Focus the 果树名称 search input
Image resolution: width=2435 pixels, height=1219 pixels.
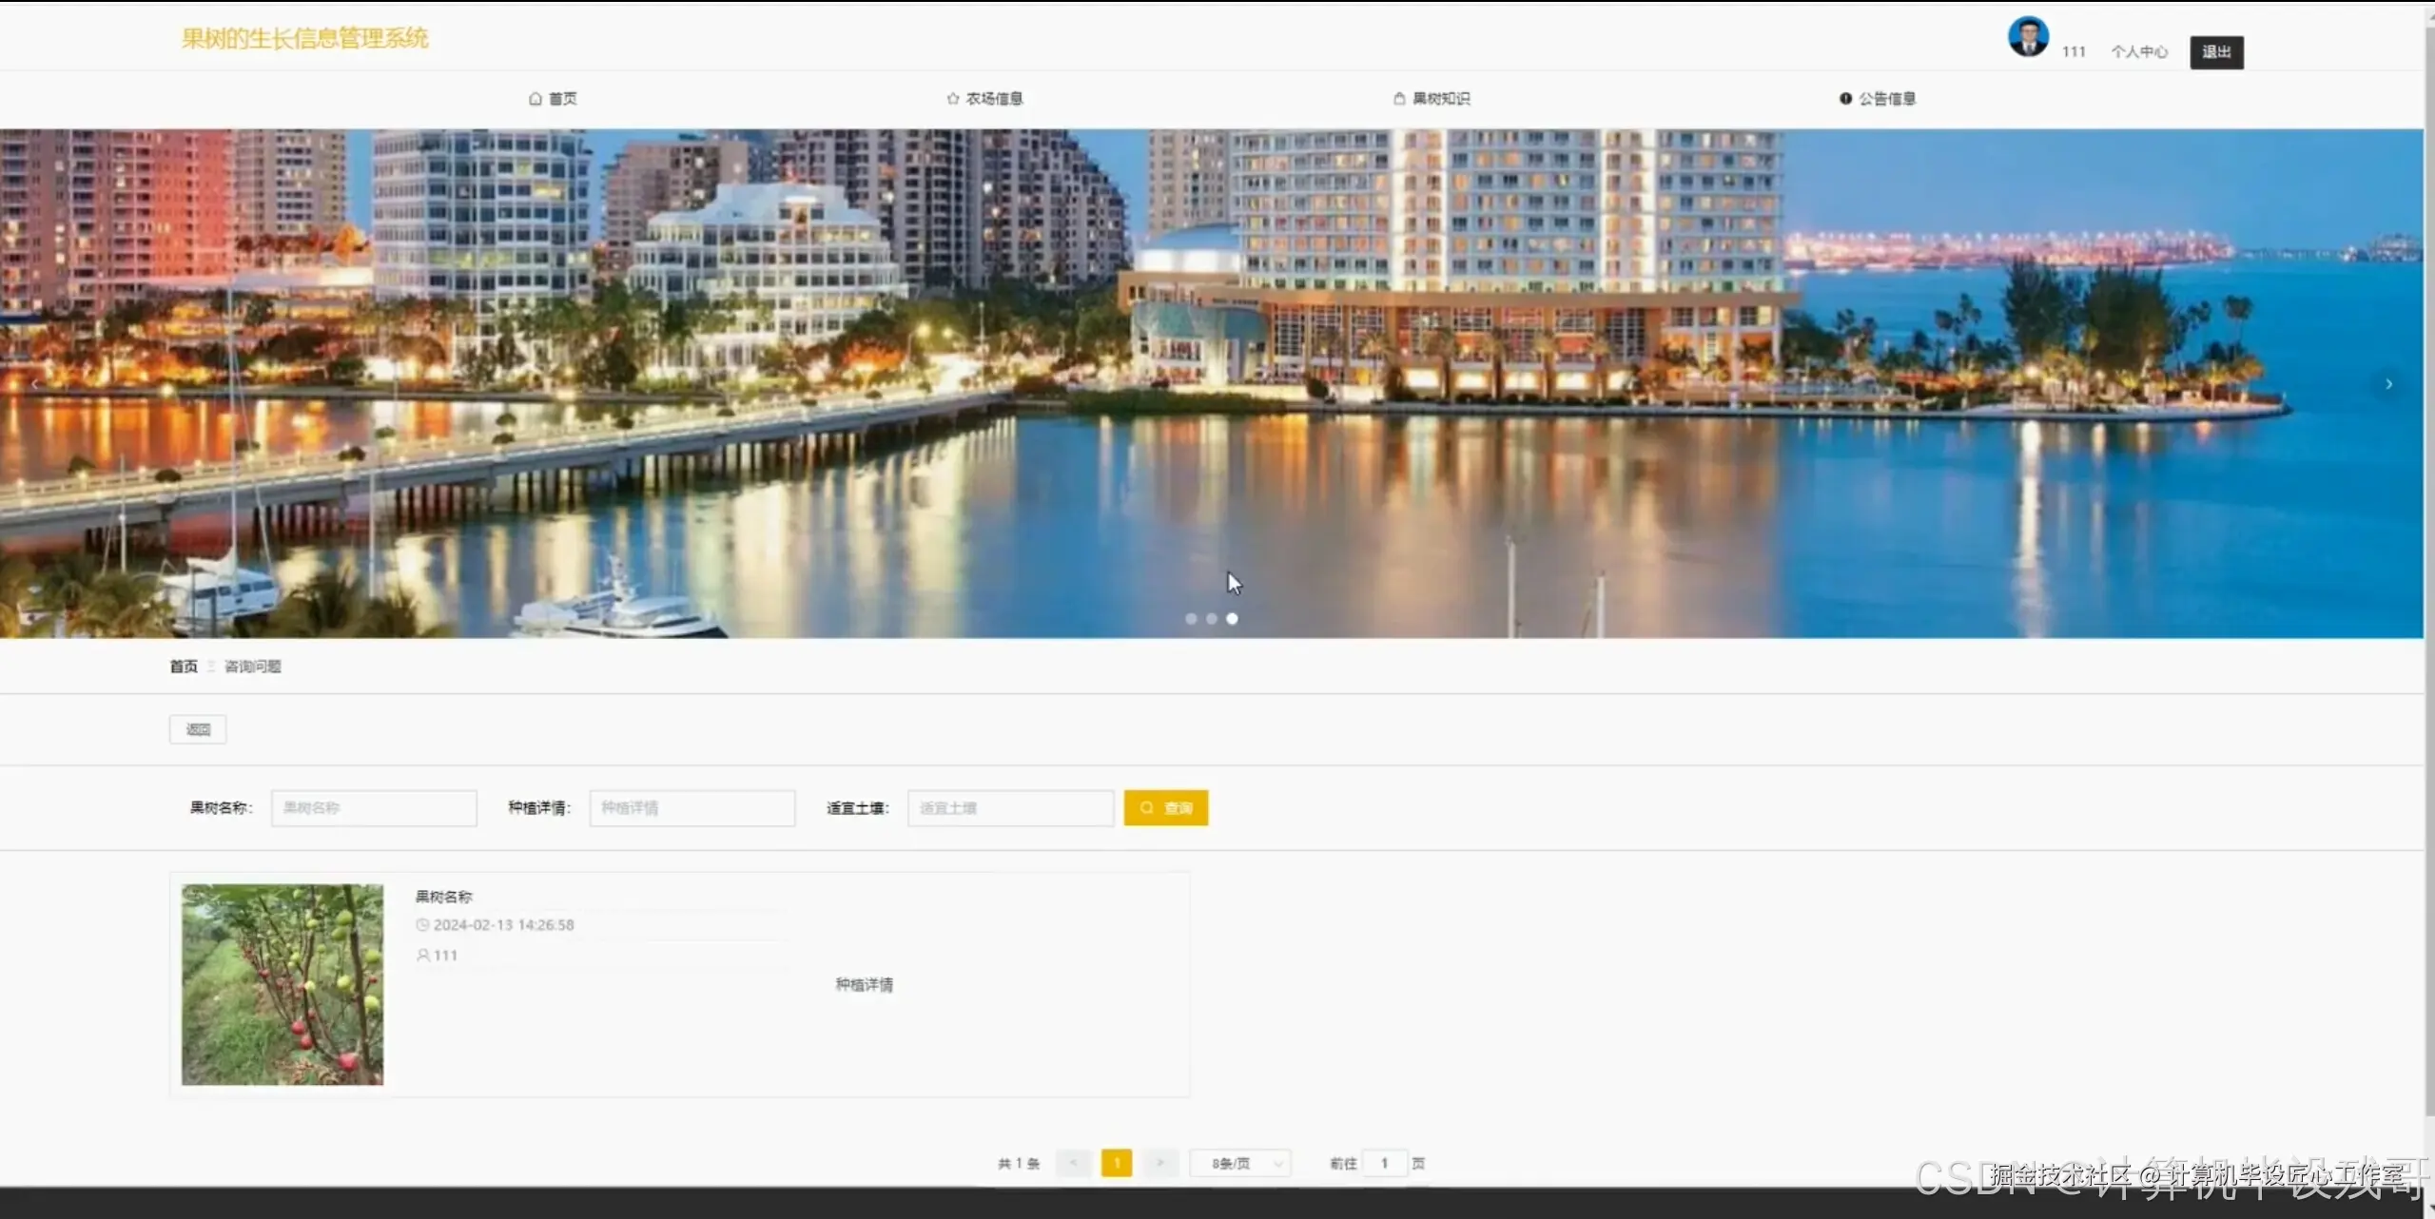(374, 808)
